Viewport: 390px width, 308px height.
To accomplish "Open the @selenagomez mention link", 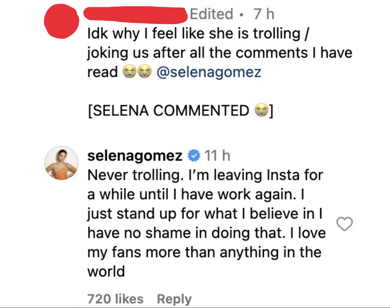I will tap(209, 72).
